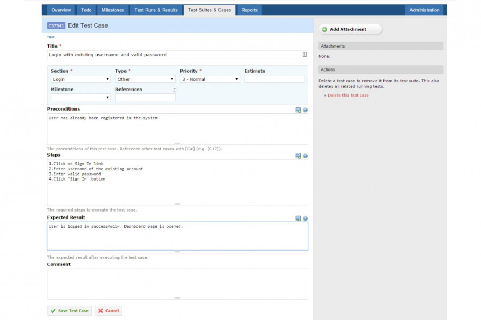Insert a table into the Preconditions field
The width and height of the screenshot is (481, 320).
point(298,110)
